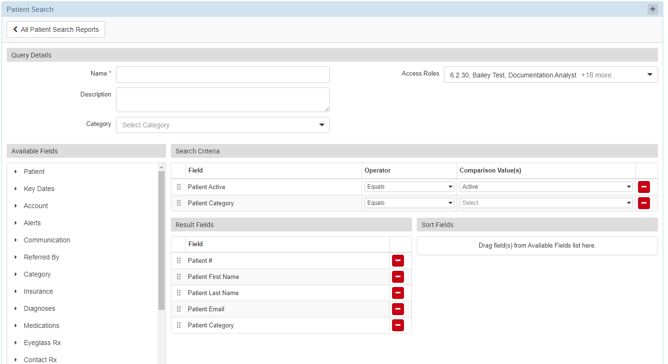The height and width of the screenshot is (364, 668).
Task: Click into the Description text area
Action: 223,100
